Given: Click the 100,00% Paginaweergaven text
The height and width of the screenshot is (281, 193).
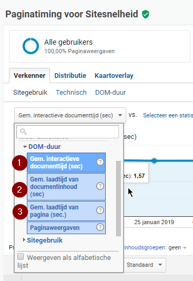Looking at the screenshot, I should [79, 51].
